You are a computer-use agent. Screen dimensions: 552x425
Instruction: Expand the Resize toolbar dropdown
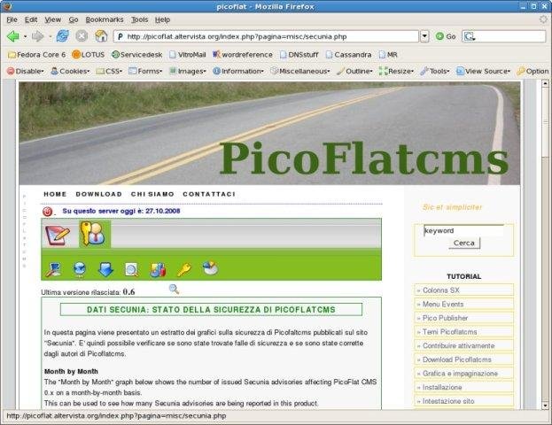point(396,71)
